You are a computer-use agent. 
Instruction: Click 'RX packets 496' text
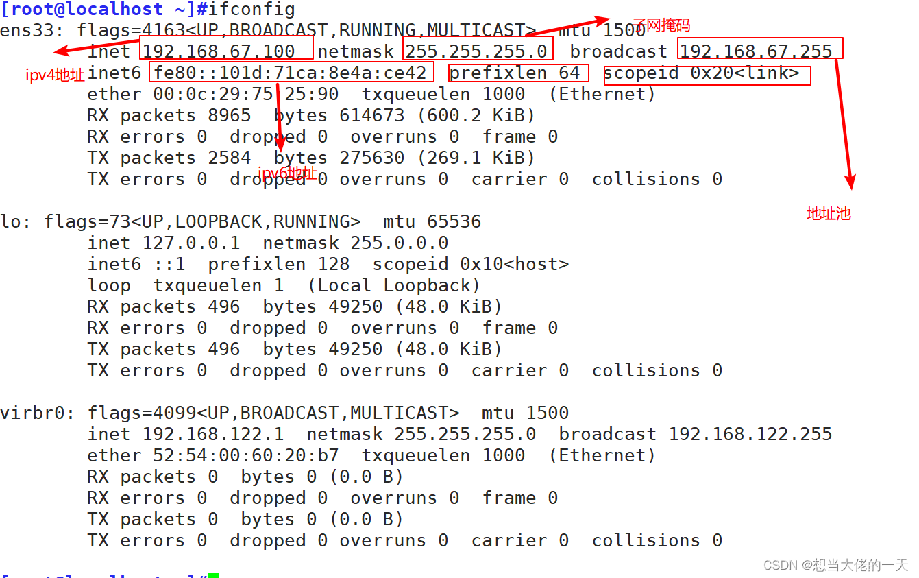(x=164, y=306)
